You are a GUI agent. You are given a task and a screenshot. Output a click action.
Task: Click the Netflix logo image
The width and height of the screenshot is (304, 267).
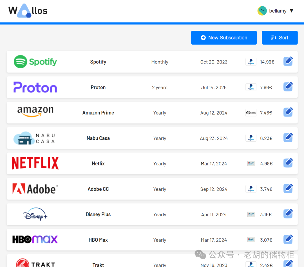point(35,163)
